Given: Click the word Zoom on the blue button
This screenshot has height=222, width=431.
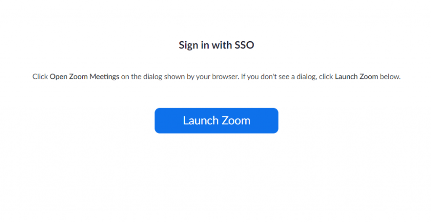Looking at the screenshot, I should point(236,121).
